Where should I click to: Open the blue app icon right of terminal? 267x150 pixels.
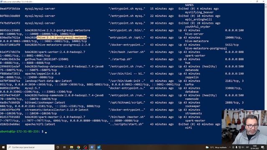(x=99, y=147)
